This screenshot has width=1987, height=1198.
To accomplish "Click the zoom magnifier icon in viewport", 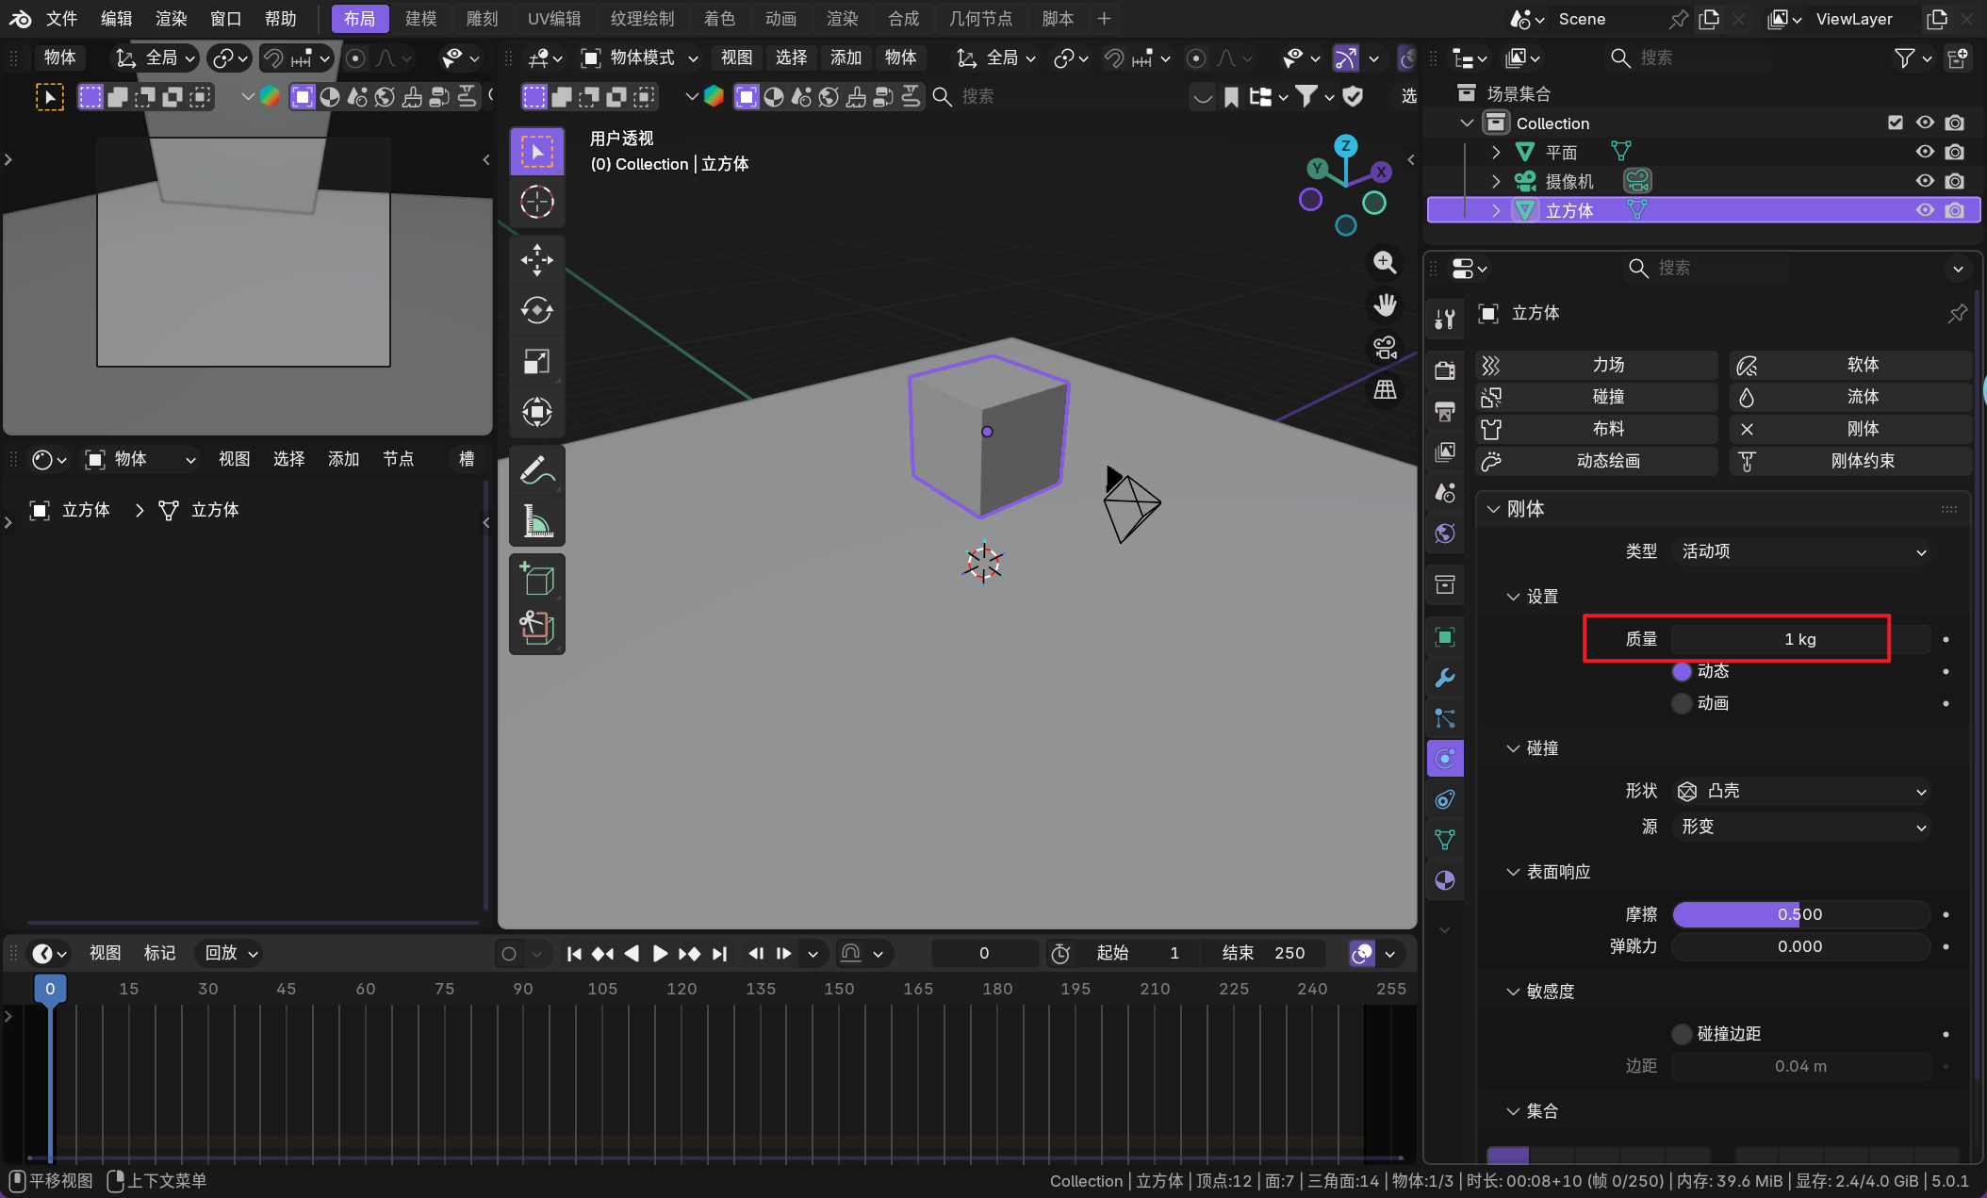I will (x=1384, y=262).
